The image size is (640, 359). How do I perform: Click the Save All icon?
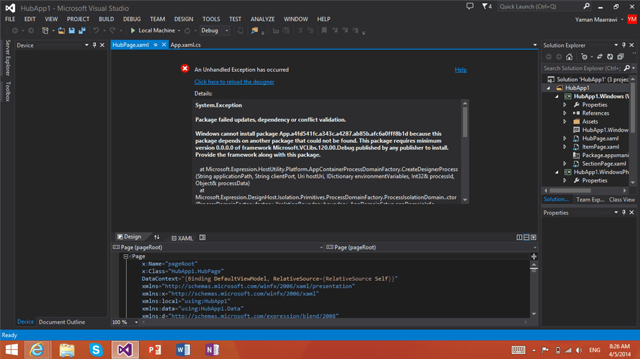click(x=82, y=31)
